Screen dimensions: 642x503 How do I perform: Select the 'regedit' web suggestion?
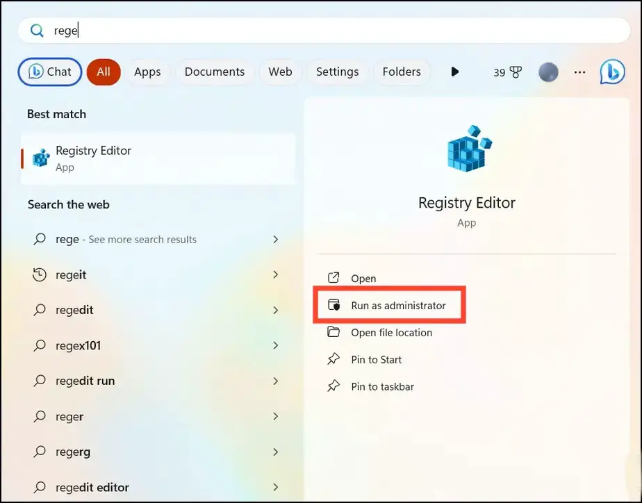(74, 311)
